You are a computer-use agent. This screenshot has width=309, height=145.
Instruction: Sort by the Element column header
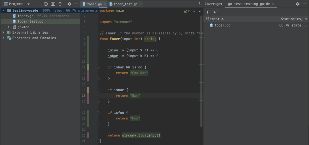coord(241,19)
